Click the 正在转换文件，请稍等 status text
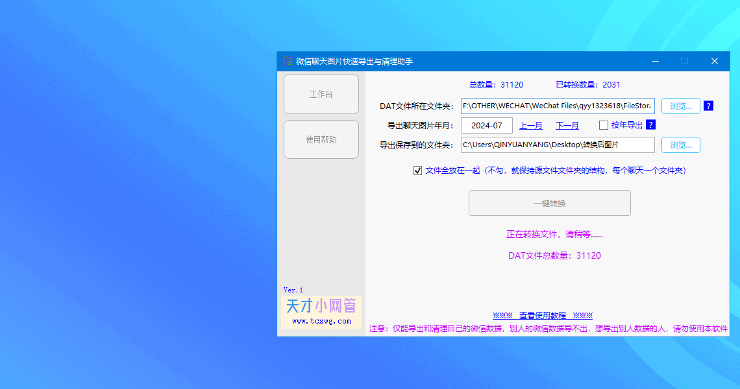This screenshot has width=740, height=389. click(554, 234)
